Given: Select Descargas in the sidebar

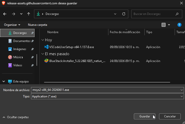Looking at the screenshot, I should coord(17,33).
